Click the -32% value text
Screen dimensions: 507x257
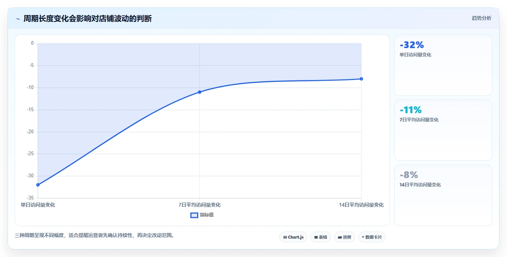tap(412, 45)
